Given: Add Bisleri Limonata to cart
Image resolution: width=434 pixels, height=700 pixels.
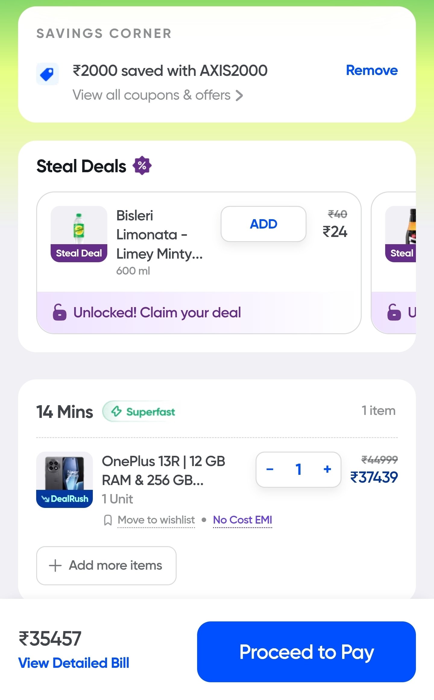Looking at the screenshot, I should [263, 224].
